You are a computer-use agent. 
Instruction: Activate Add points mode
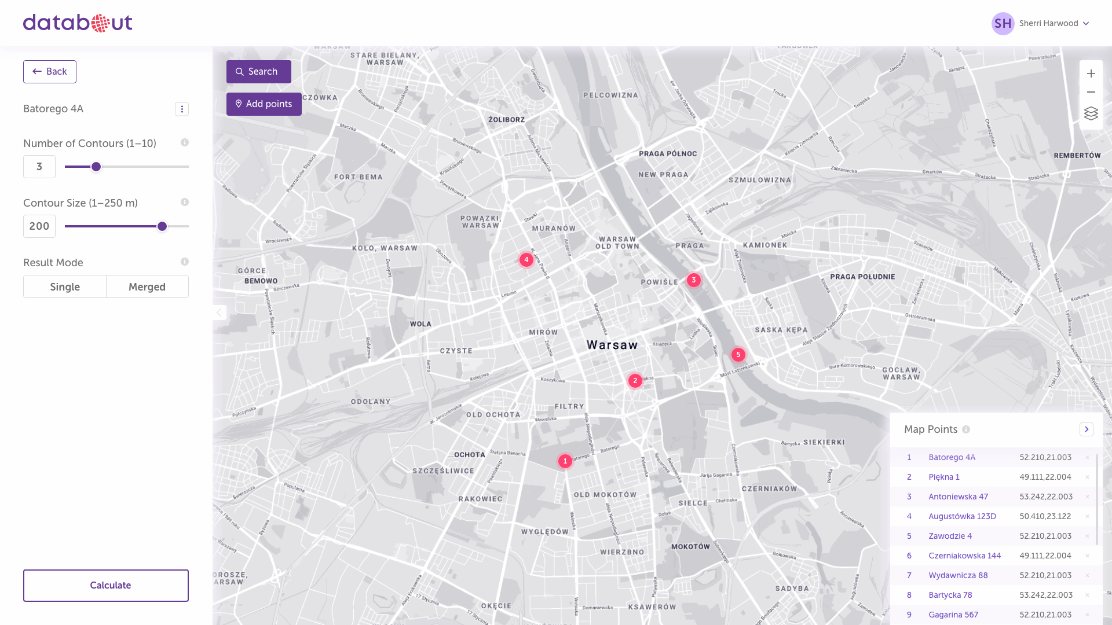tap(264, 104)
